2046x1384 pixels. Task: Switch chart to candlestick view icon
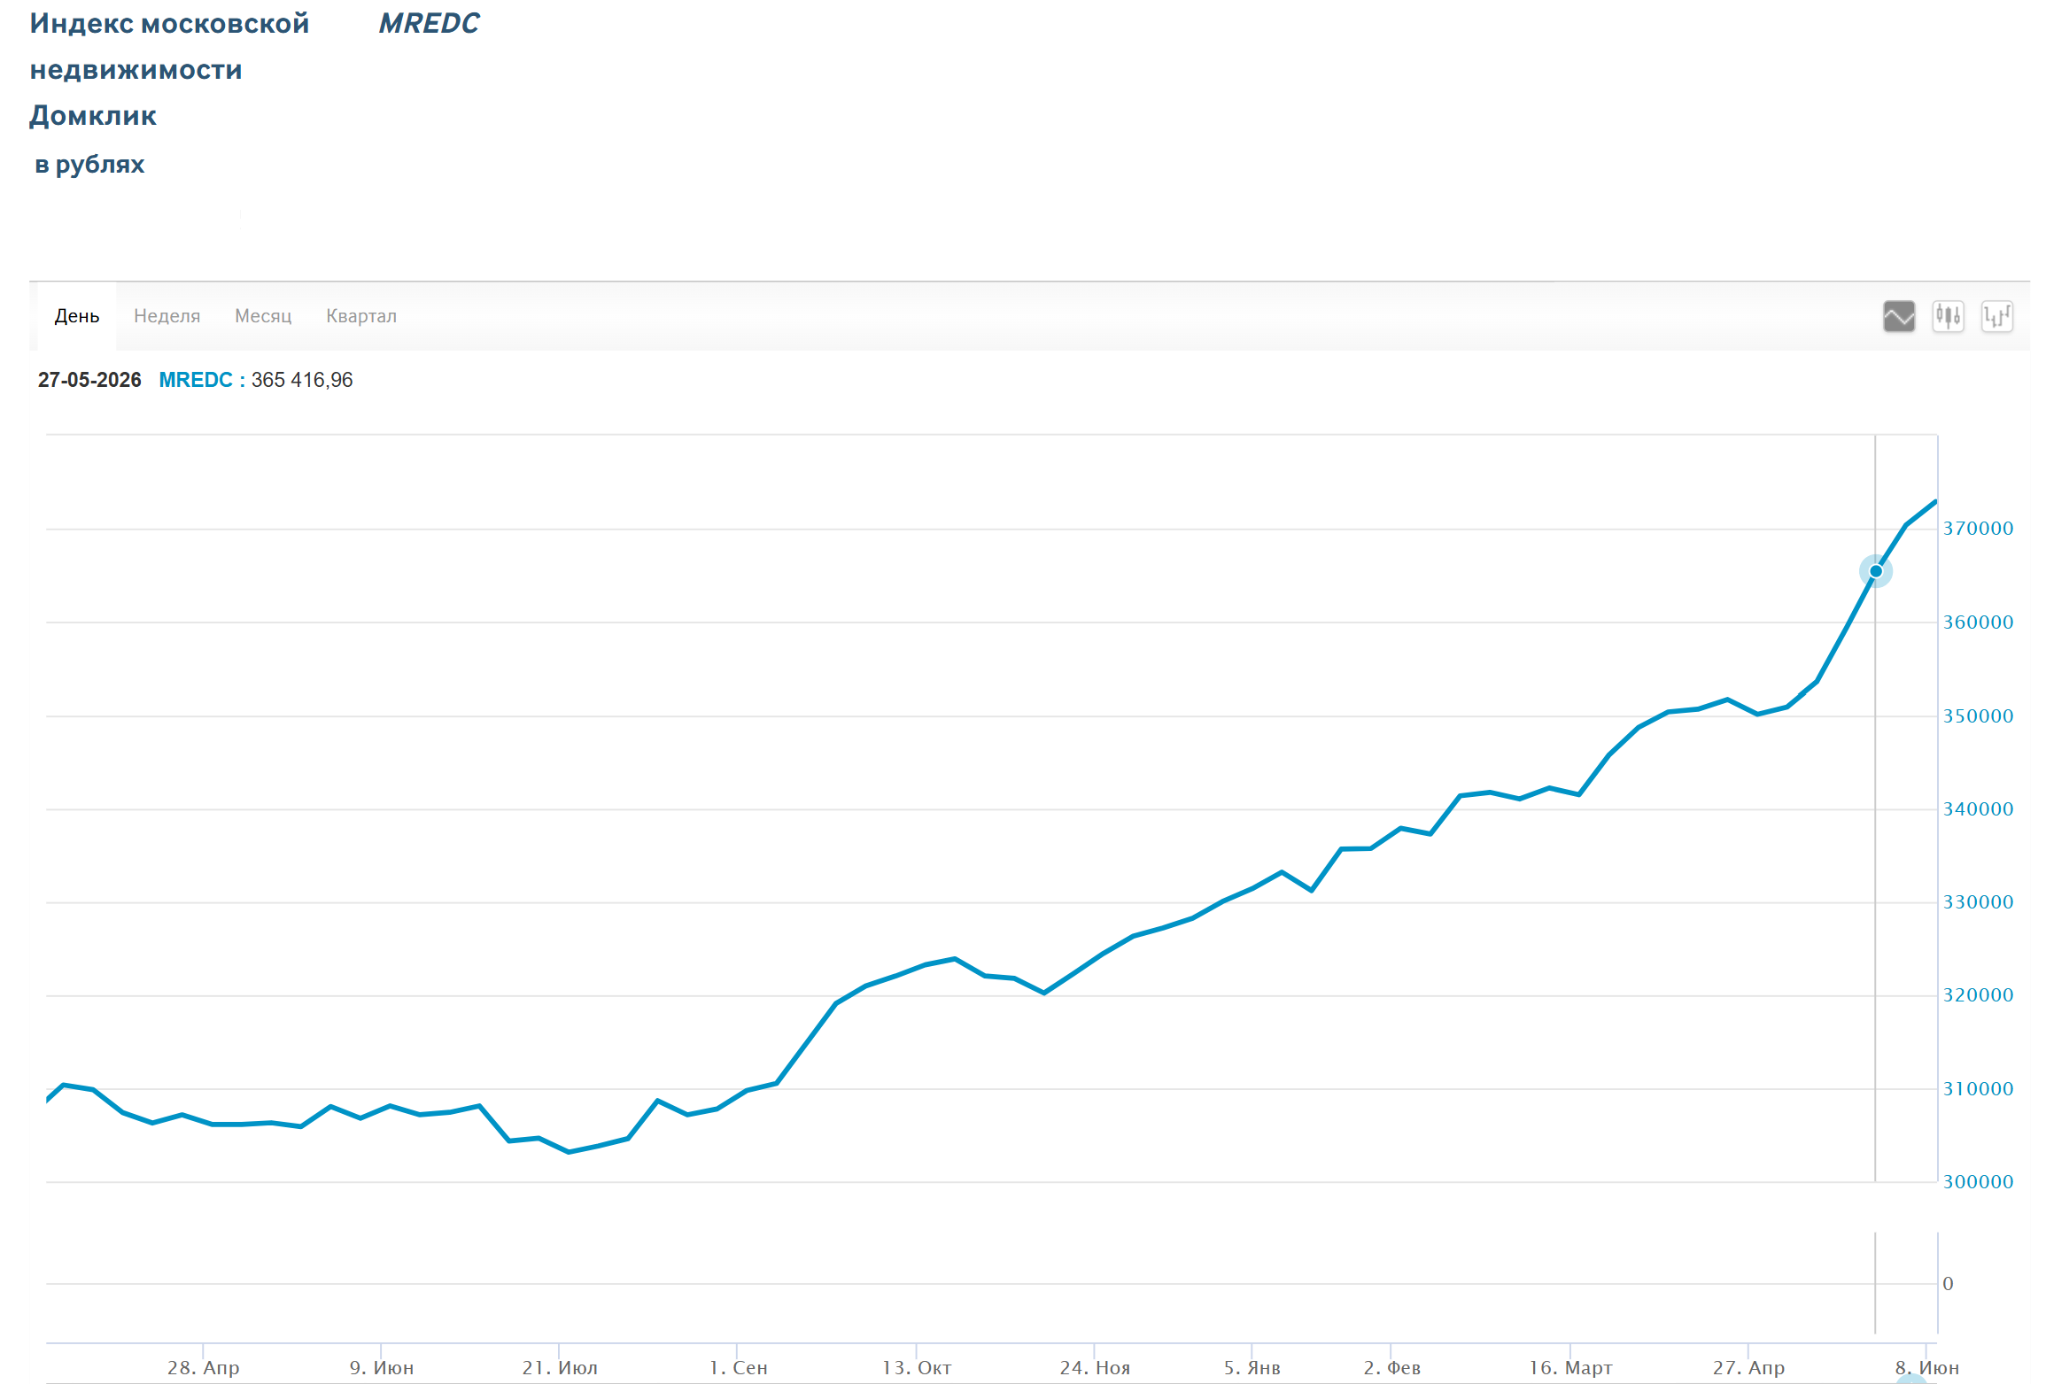coord(1948,316)
